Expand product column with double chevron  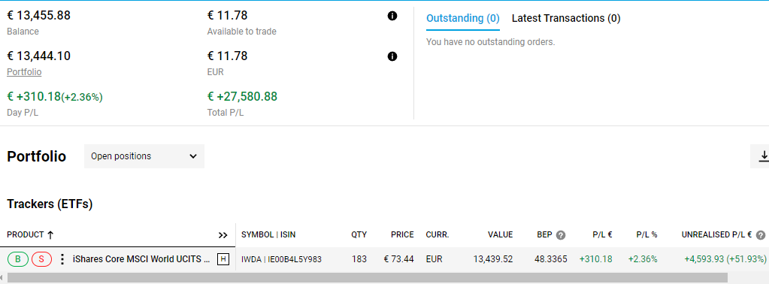click(223, 235)
